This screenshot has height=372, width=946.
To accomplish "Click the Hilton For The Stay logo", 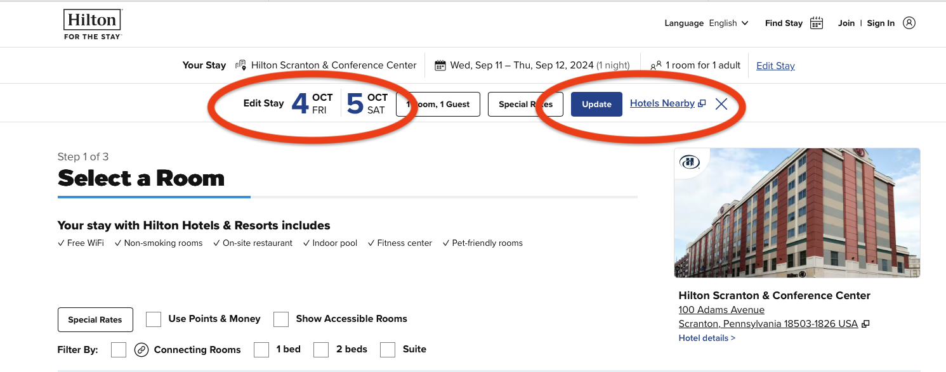I will pos(92,24).
